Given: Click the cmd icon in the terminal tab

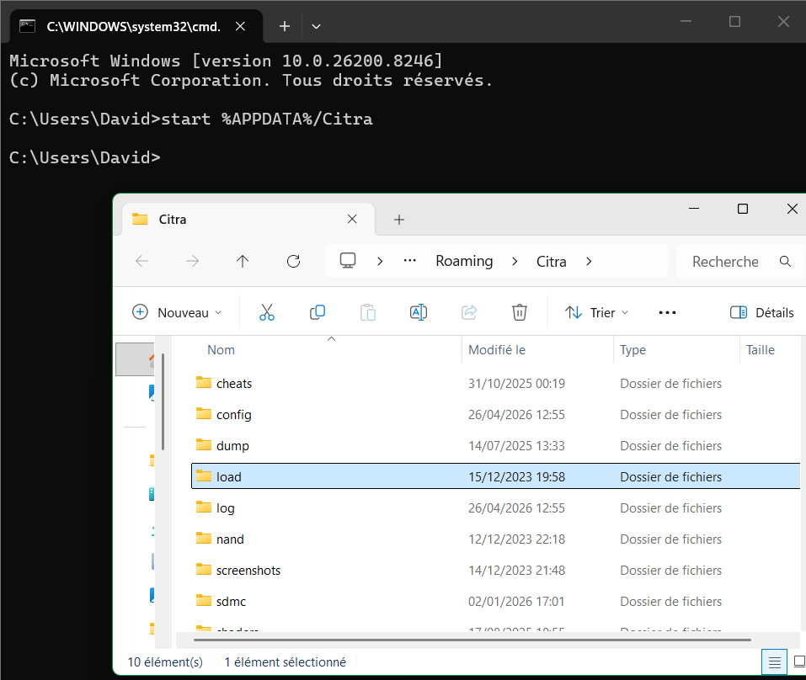Looking at the screenshot, I should 27,26.
